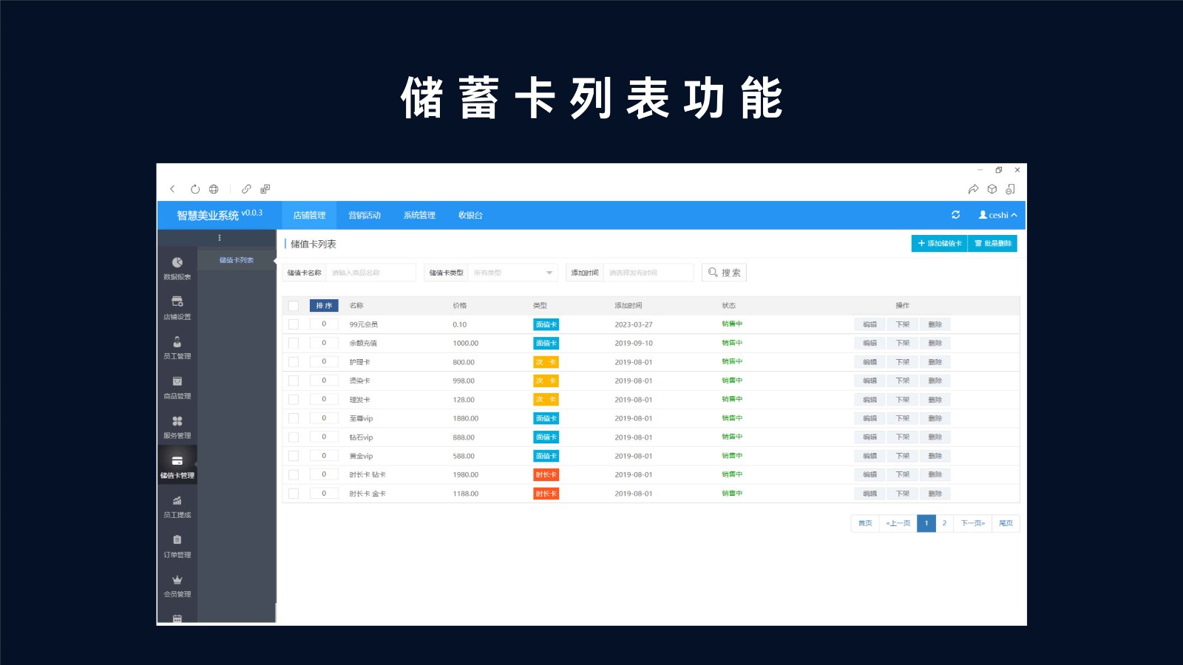Click 删除 for the 至尊vip row
The width and height of the screenshot is (1183, 665).
click(935, 418)
